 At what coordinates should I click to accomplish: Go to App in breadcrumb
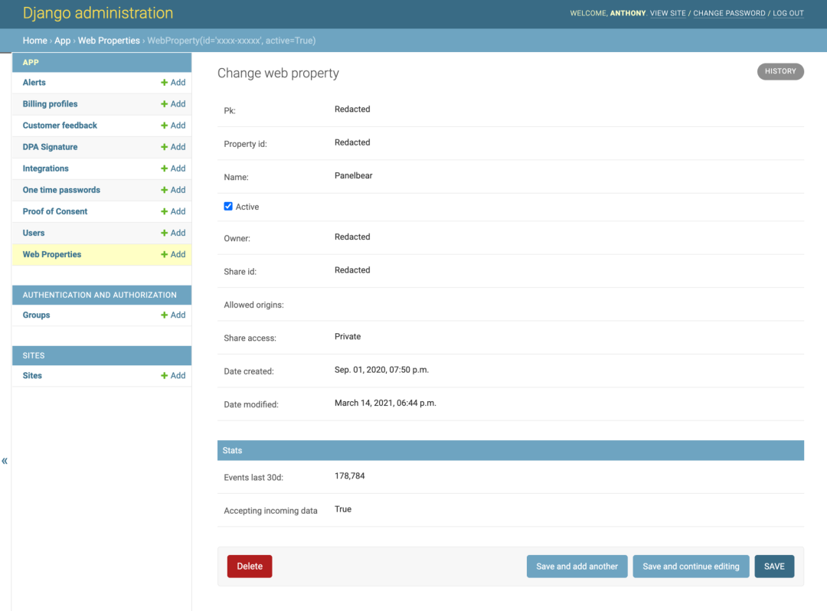point(62,41)
